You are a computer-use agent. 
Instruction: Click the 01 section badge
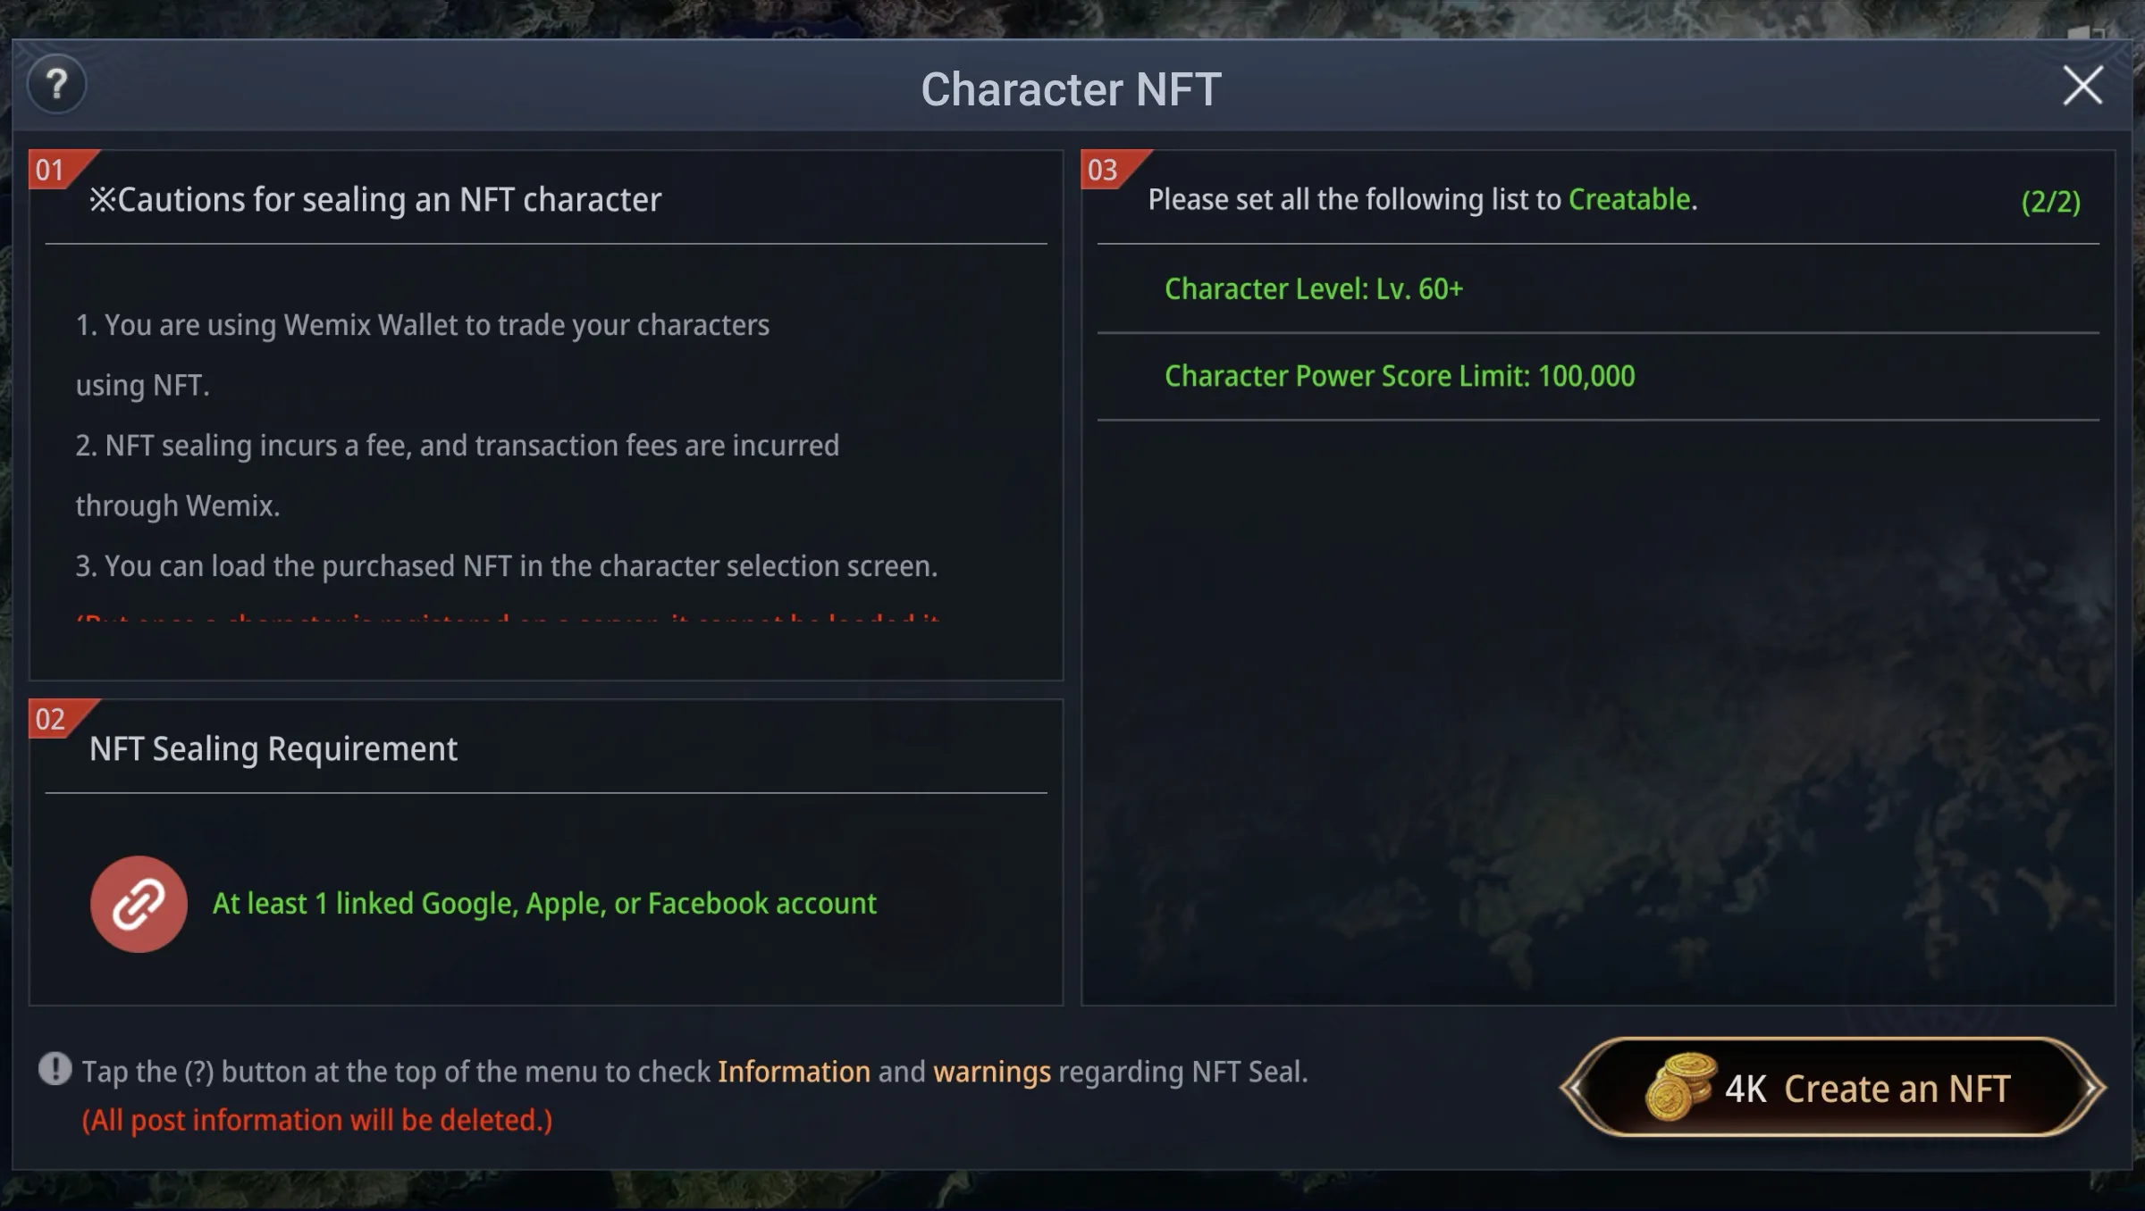[52, 170]
